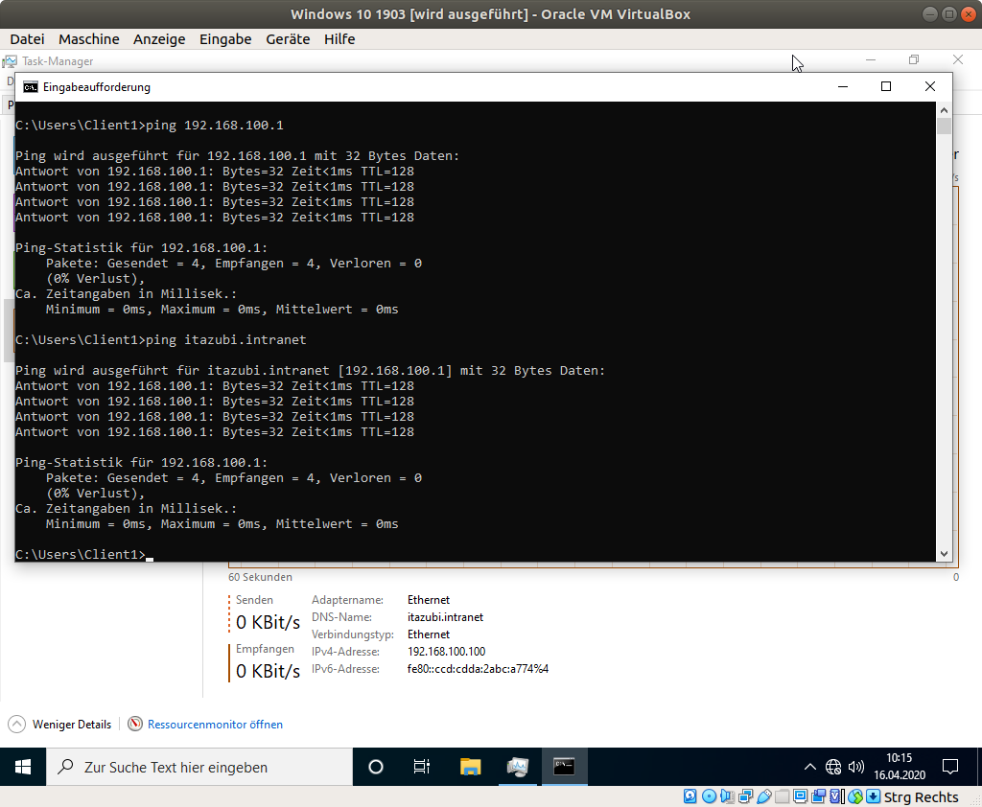Viewport: 982px width, 807px height.
Task: Click the 'ping itazubi.intranet' command line
Action: 226,340
